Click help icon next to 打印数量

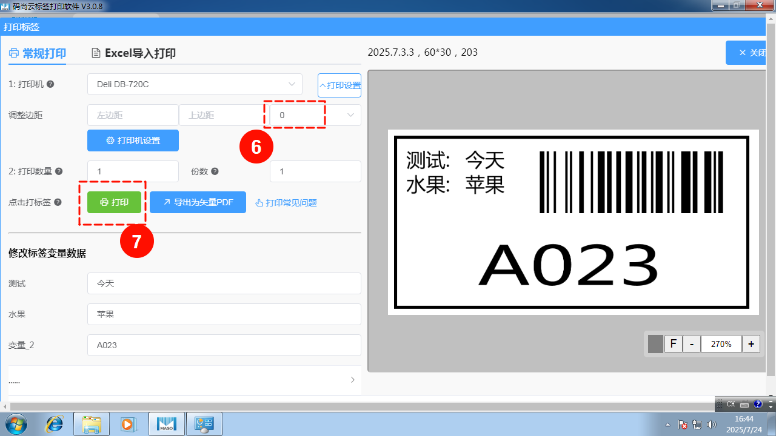(x=59, y=171)
